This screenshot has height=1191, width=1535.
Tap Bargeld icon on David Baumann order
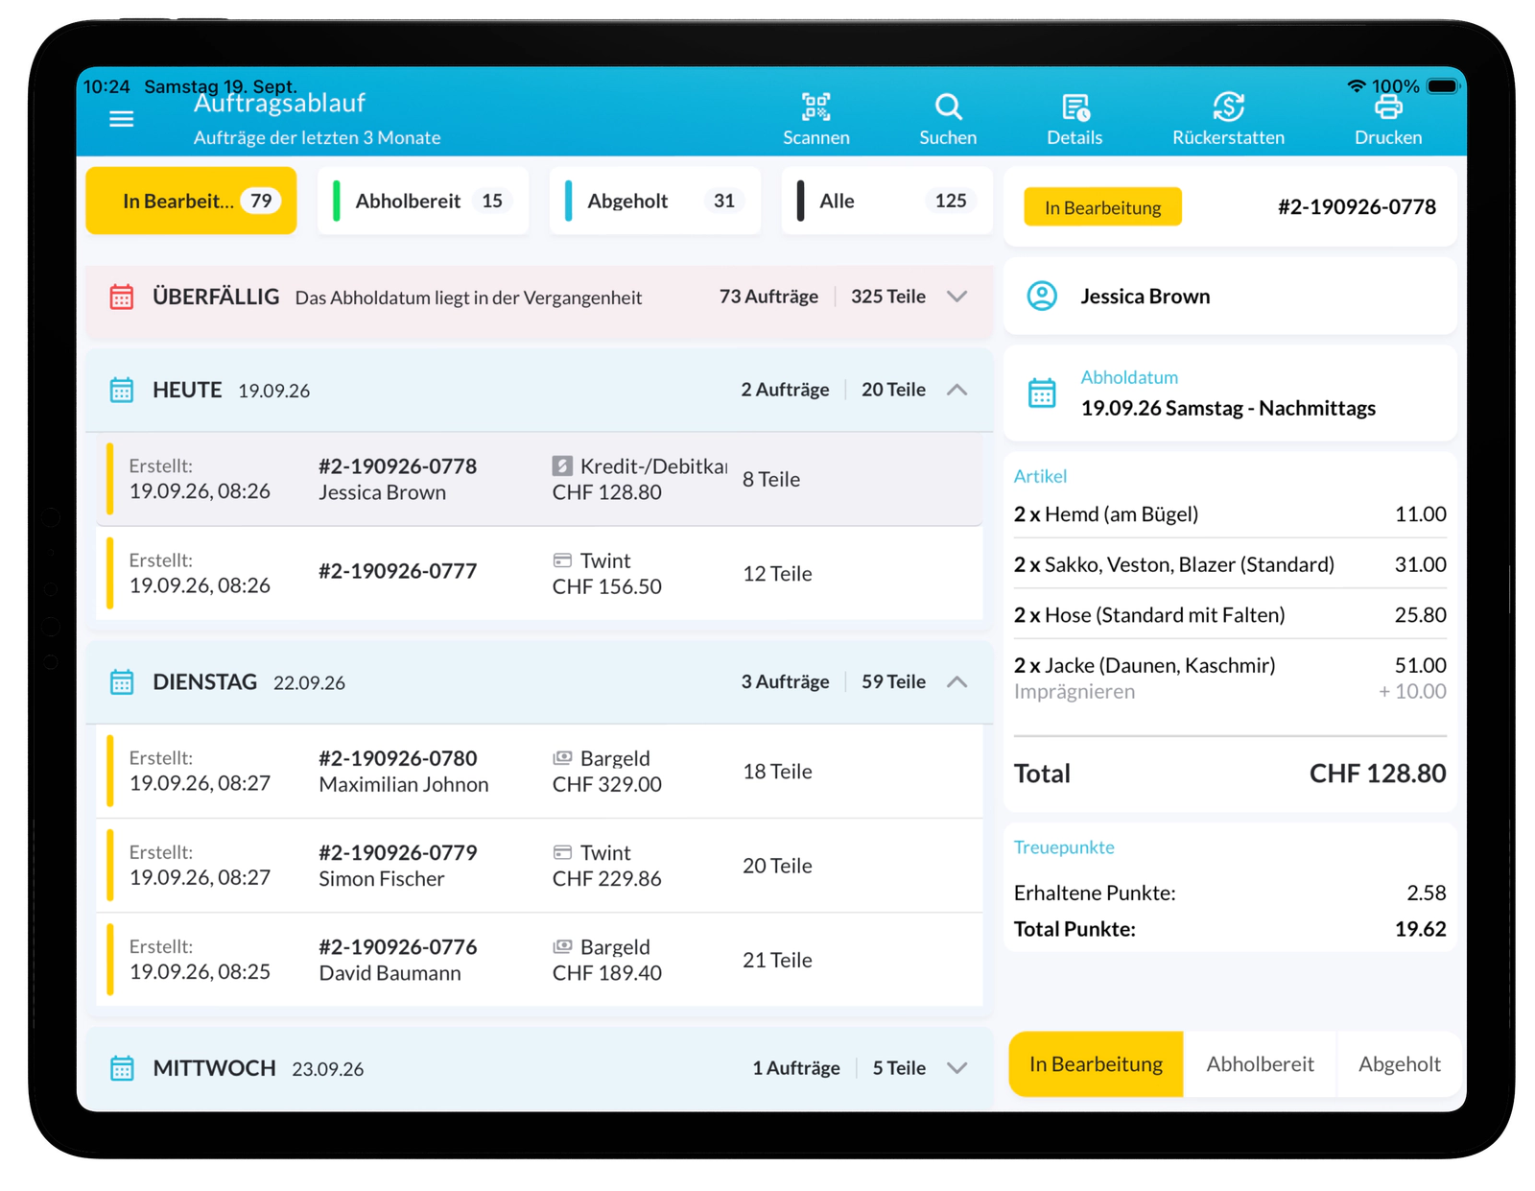pos(562,946)
